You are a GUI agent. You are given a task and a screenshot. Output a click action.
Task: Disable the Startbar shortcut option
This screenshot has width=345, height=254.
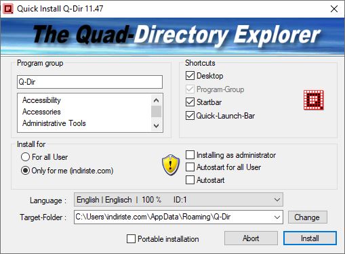[x=190, y=102]
